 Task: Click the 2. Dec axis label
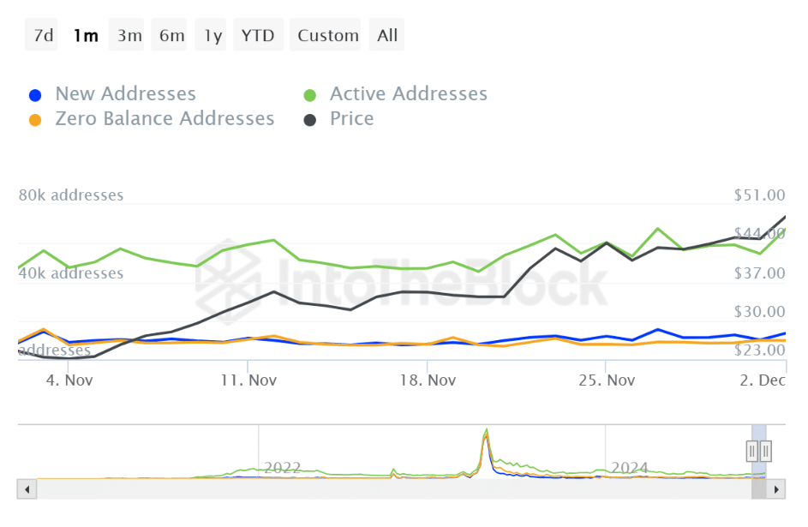[x=763, y=380]
